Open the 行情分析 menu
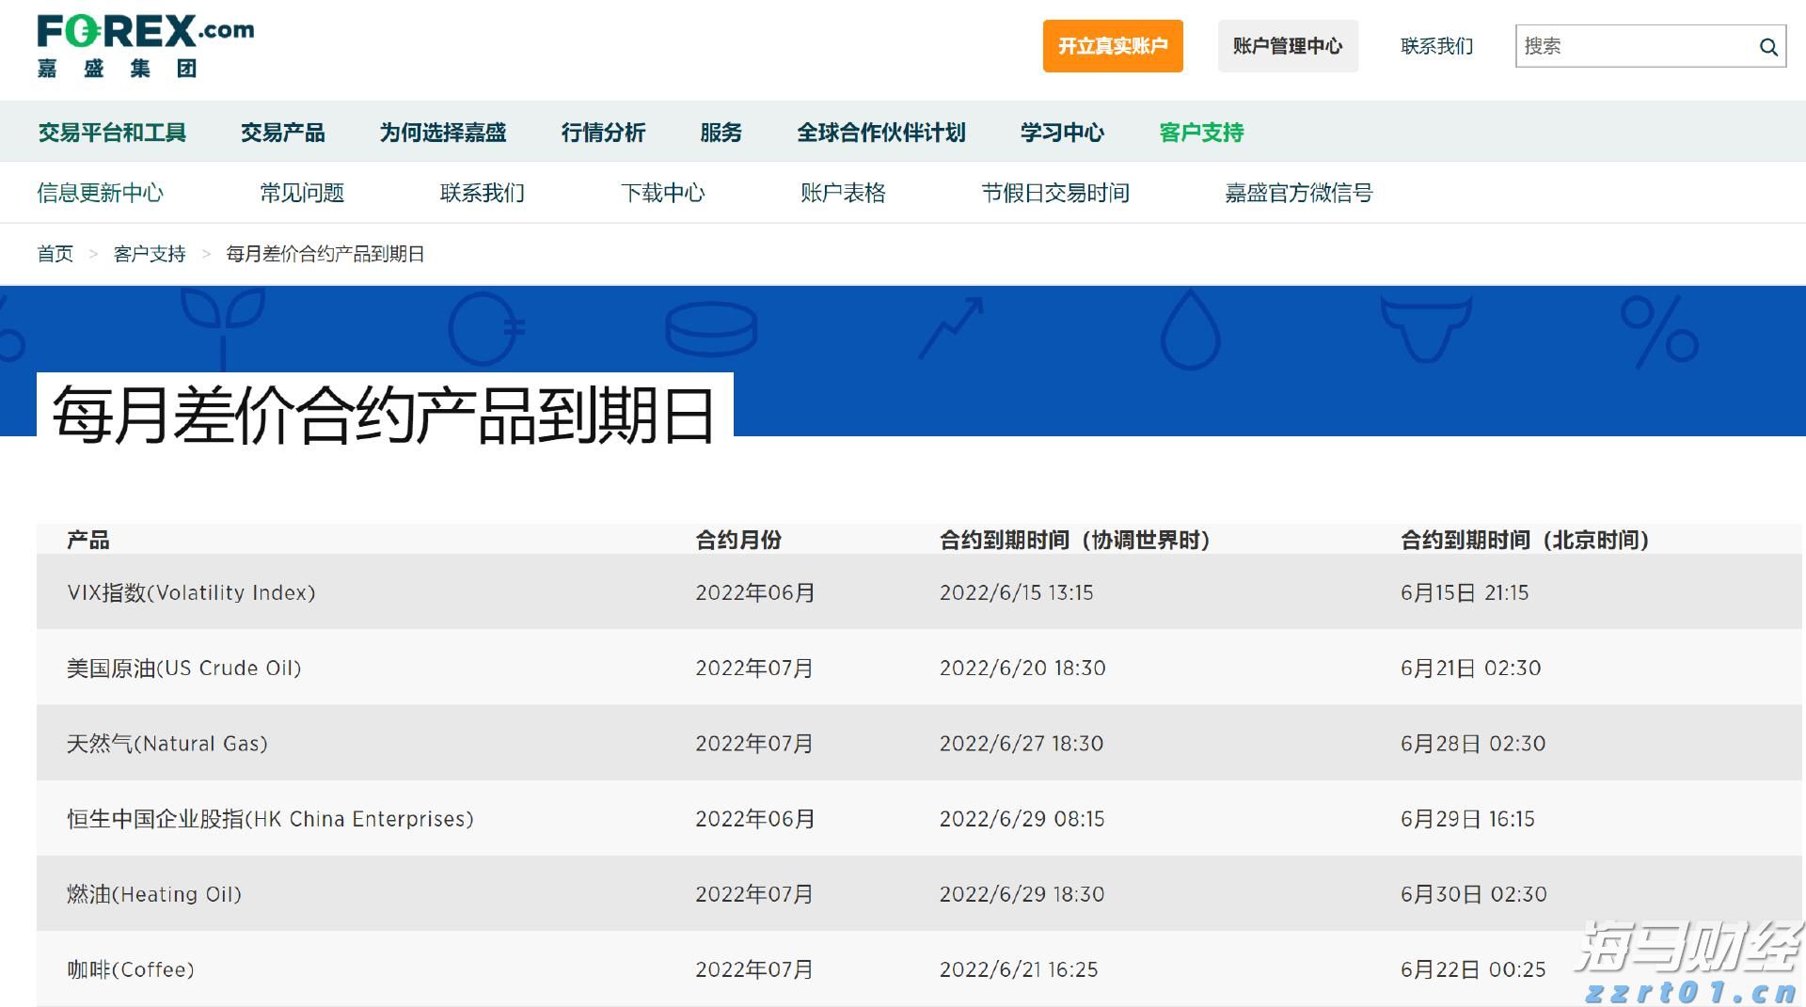The image size is (1806, 1007). coord(603,133)
